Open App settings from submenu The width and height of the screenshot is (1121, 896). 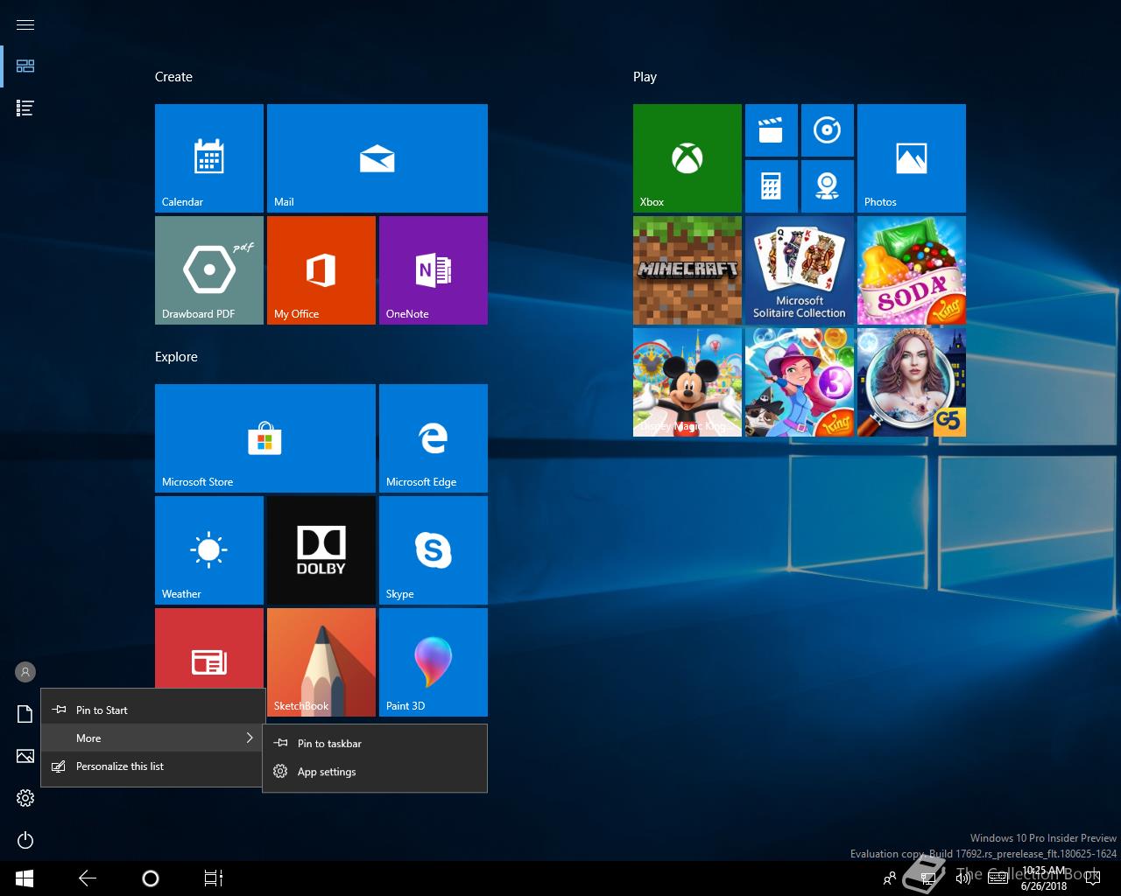pyautogui.click(x=375, y=772)
